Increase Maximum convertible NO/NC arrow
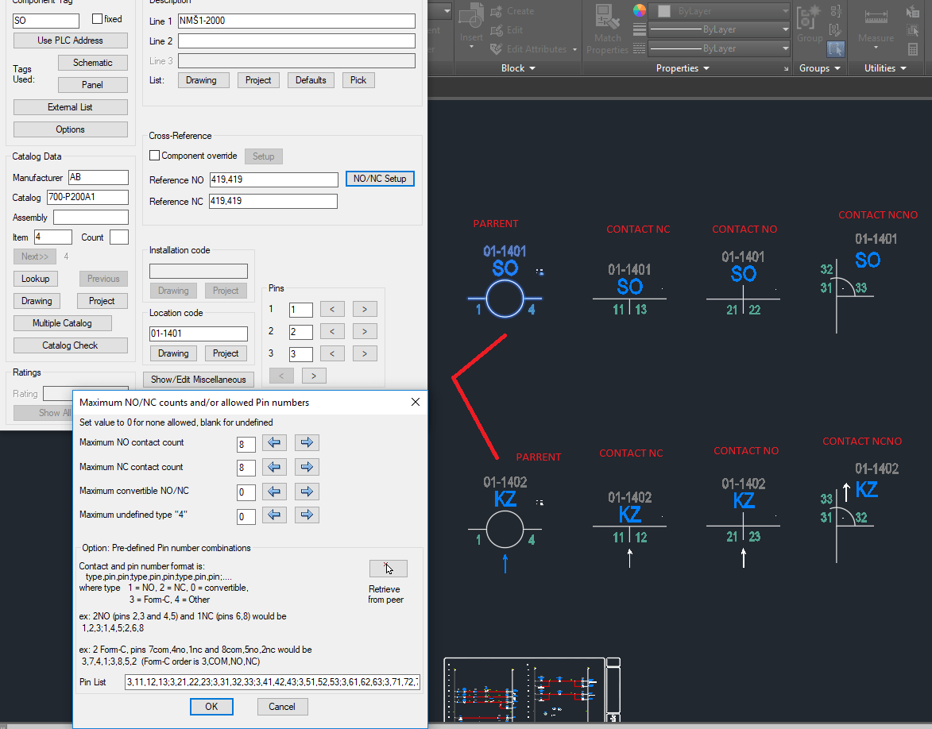 click(x=307, y=492)
